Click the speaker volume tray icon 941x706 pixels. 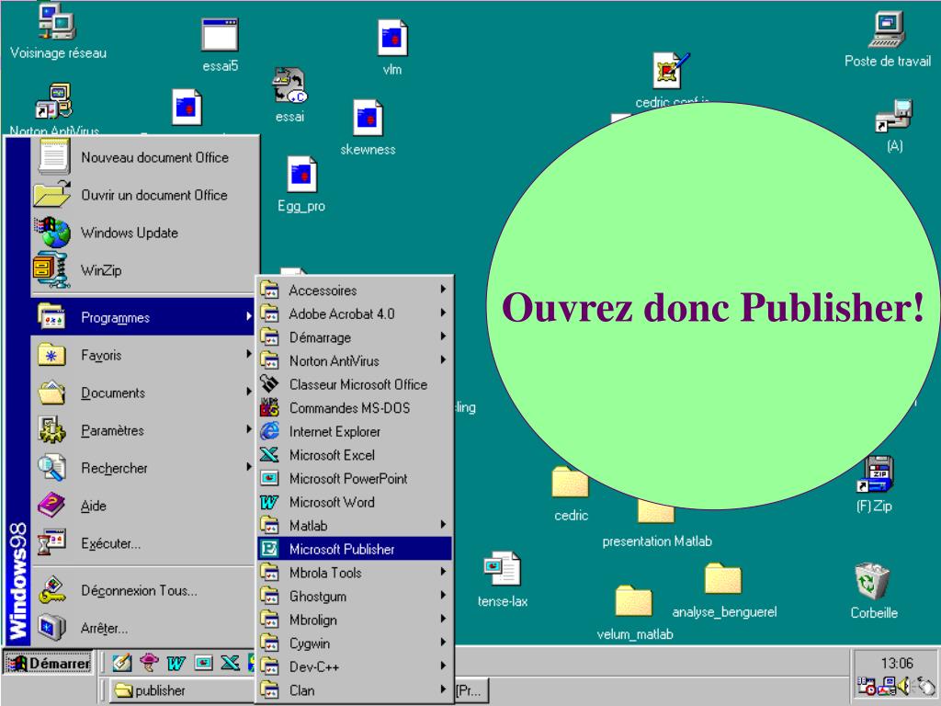tap(905, 686)
